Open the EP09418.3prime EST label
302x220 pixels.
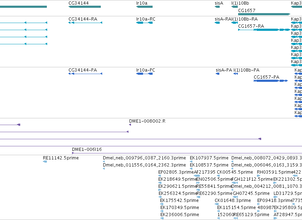(275, 201)
